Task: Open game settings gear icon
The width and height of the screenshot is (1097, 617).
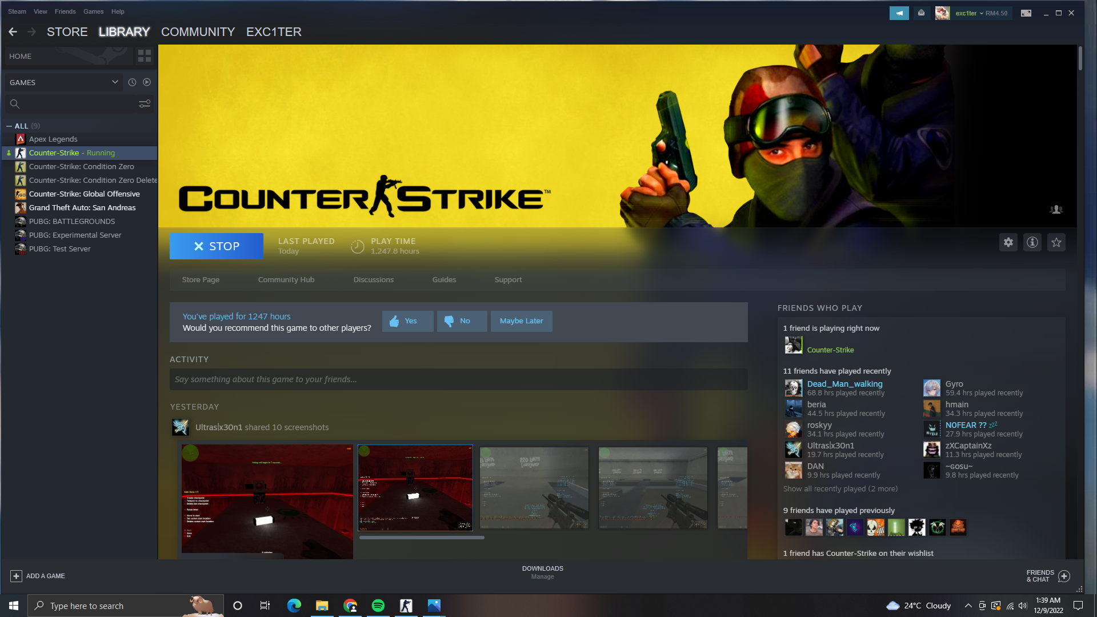Action: pyautogui.click(x=1008, y=242)
